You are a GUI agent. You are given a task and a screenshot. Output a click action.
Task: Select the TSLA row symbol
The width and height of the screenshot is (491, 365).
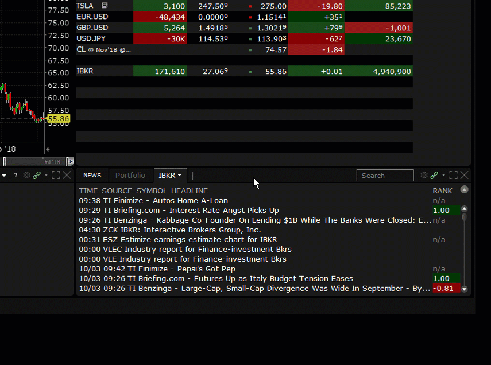(84, 6)
